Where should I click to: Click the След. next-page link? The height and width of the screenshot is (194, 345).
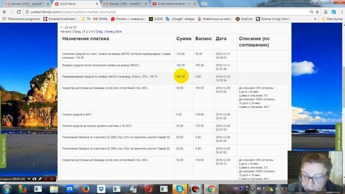pos(99,32)
